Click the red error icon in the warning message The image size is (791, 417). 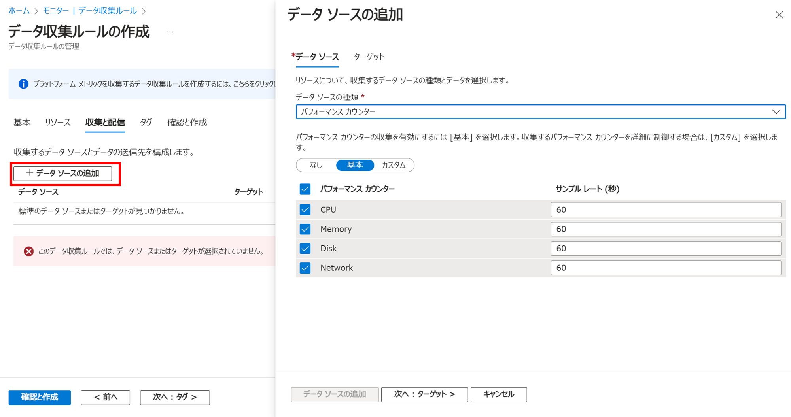tap(28, 251)
